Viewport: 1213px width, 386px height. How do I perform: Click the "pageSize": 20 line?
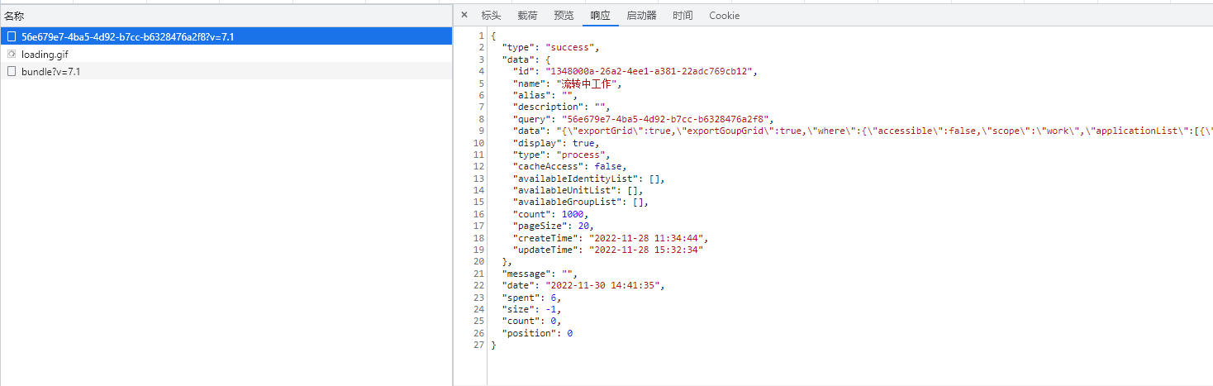point(554,226)
